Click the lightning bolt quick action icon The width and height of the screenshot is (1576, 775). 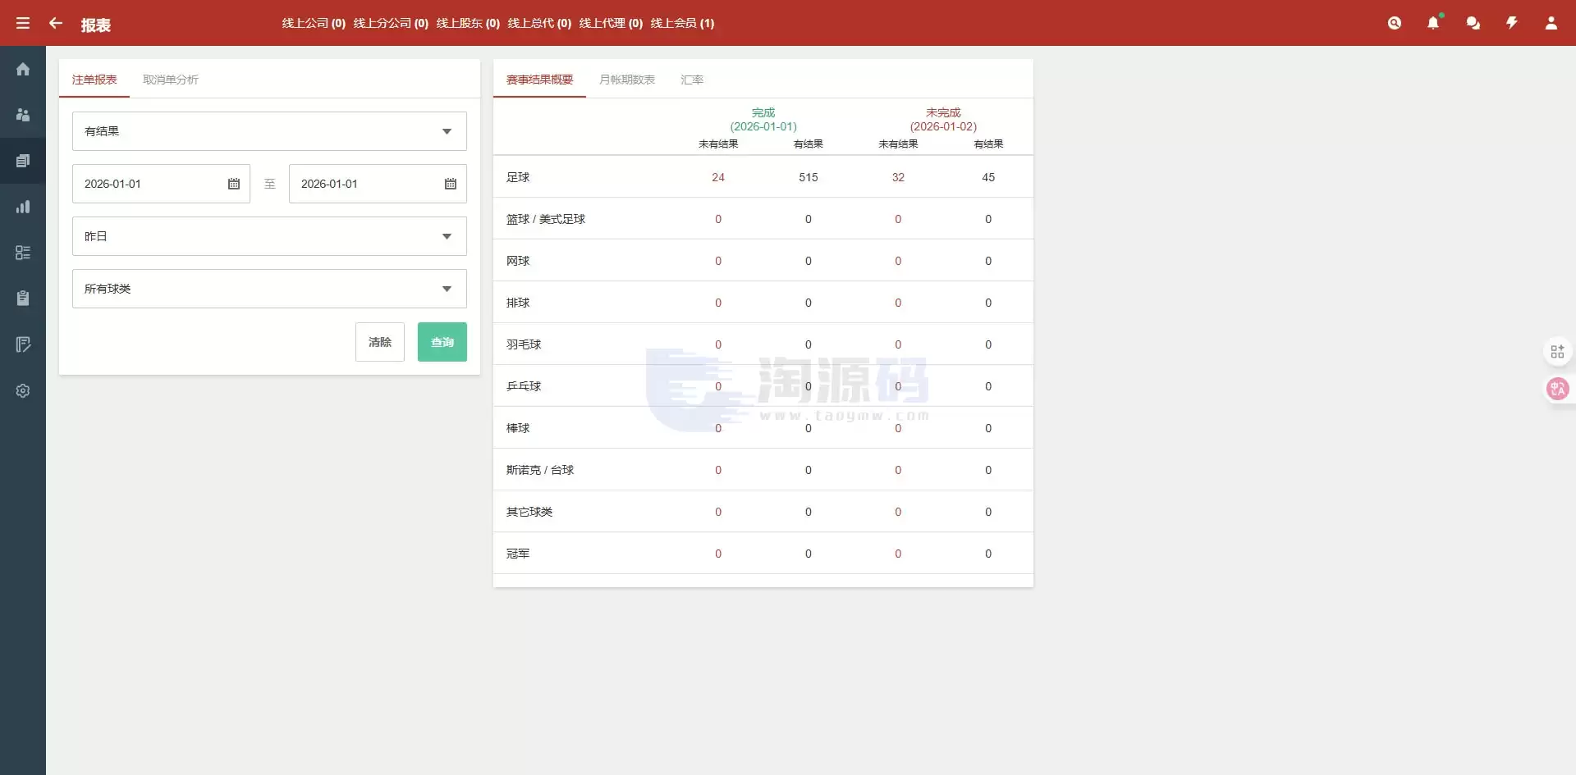(1512, 23)
